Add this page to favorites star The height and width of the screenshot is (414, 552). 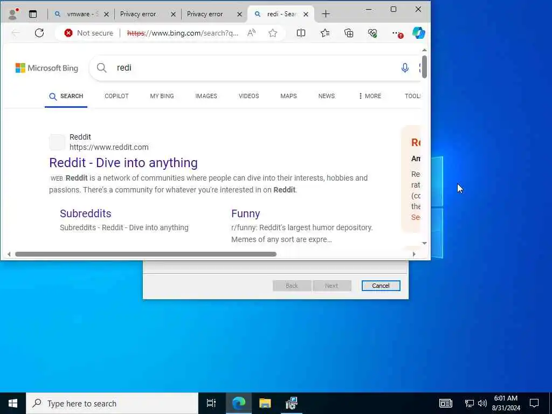pyautogui.click(x=273, y=33)
